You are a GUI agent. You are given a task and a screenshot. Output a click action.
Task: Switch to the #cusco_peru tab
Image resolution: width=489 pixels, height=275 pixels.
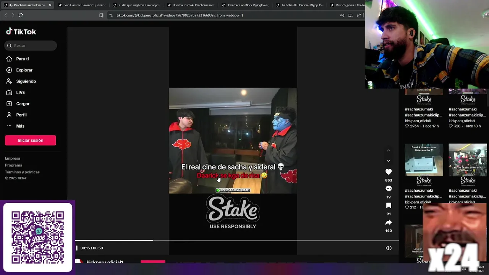coord(347,5)
